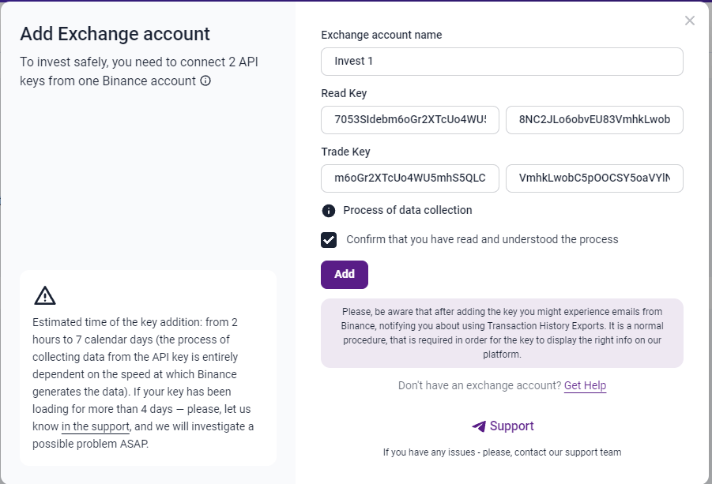Open 'Process of data collection' text
712x484 pixels.
(x=407, y=211)
